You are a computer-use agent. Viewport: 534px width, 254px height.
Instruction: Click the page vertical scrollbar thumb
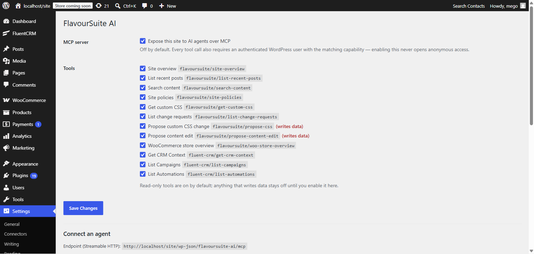tap(531, 66)
